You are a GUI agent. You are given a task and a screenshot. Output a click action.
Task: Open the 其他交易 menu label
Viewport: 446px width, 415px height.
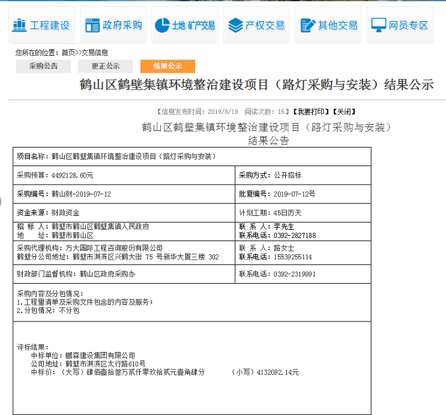pos(337,25)
